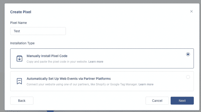Image resolution: width=201 pixels, height=112 pixels.
Task: Click the bookmark icon for Partner Platforms
Action: coord(19,81)
